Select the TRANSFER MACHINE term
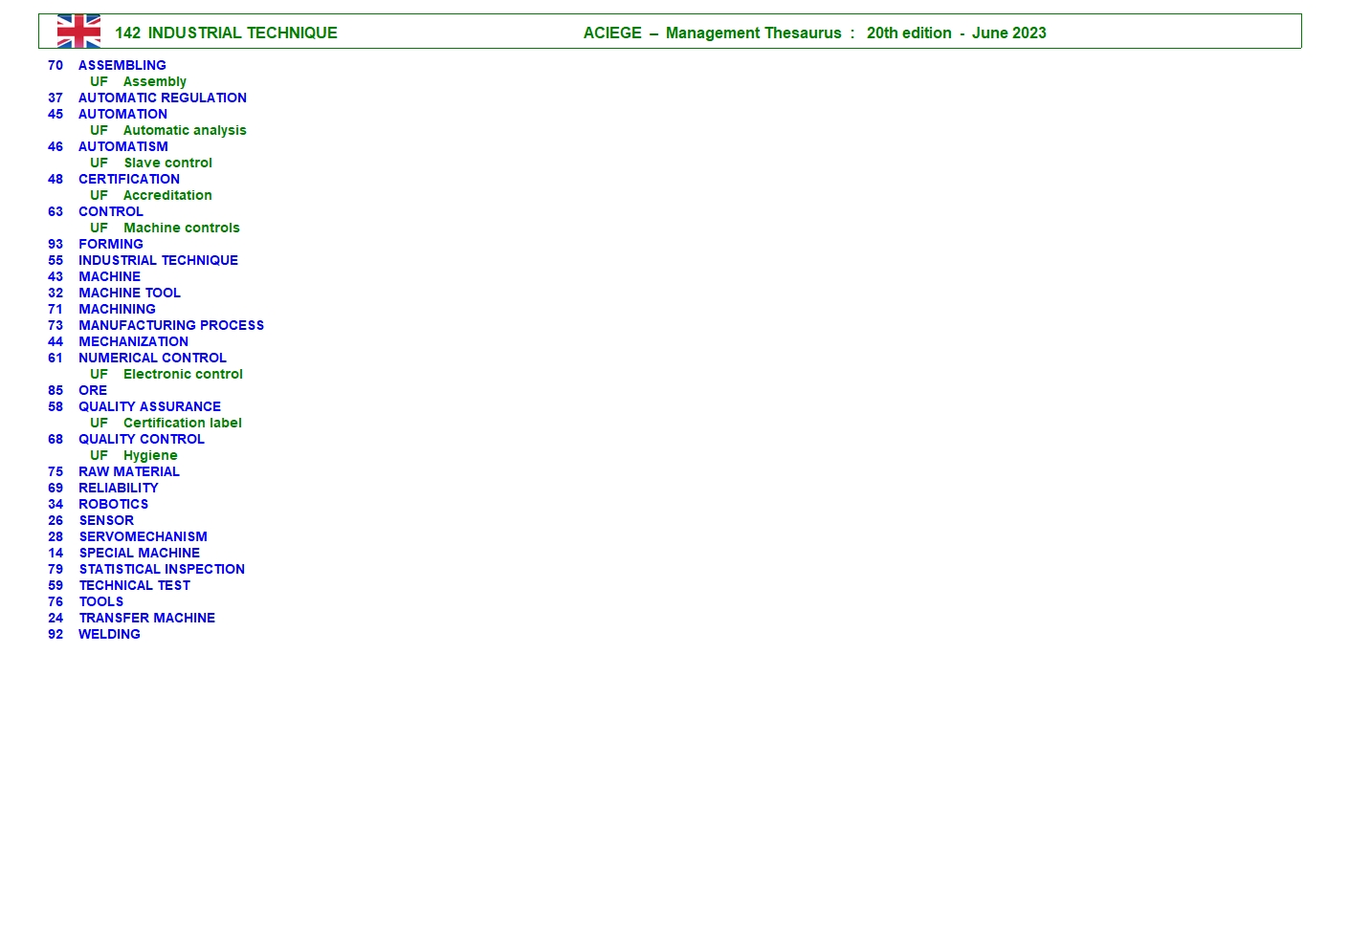 [146, 618]
